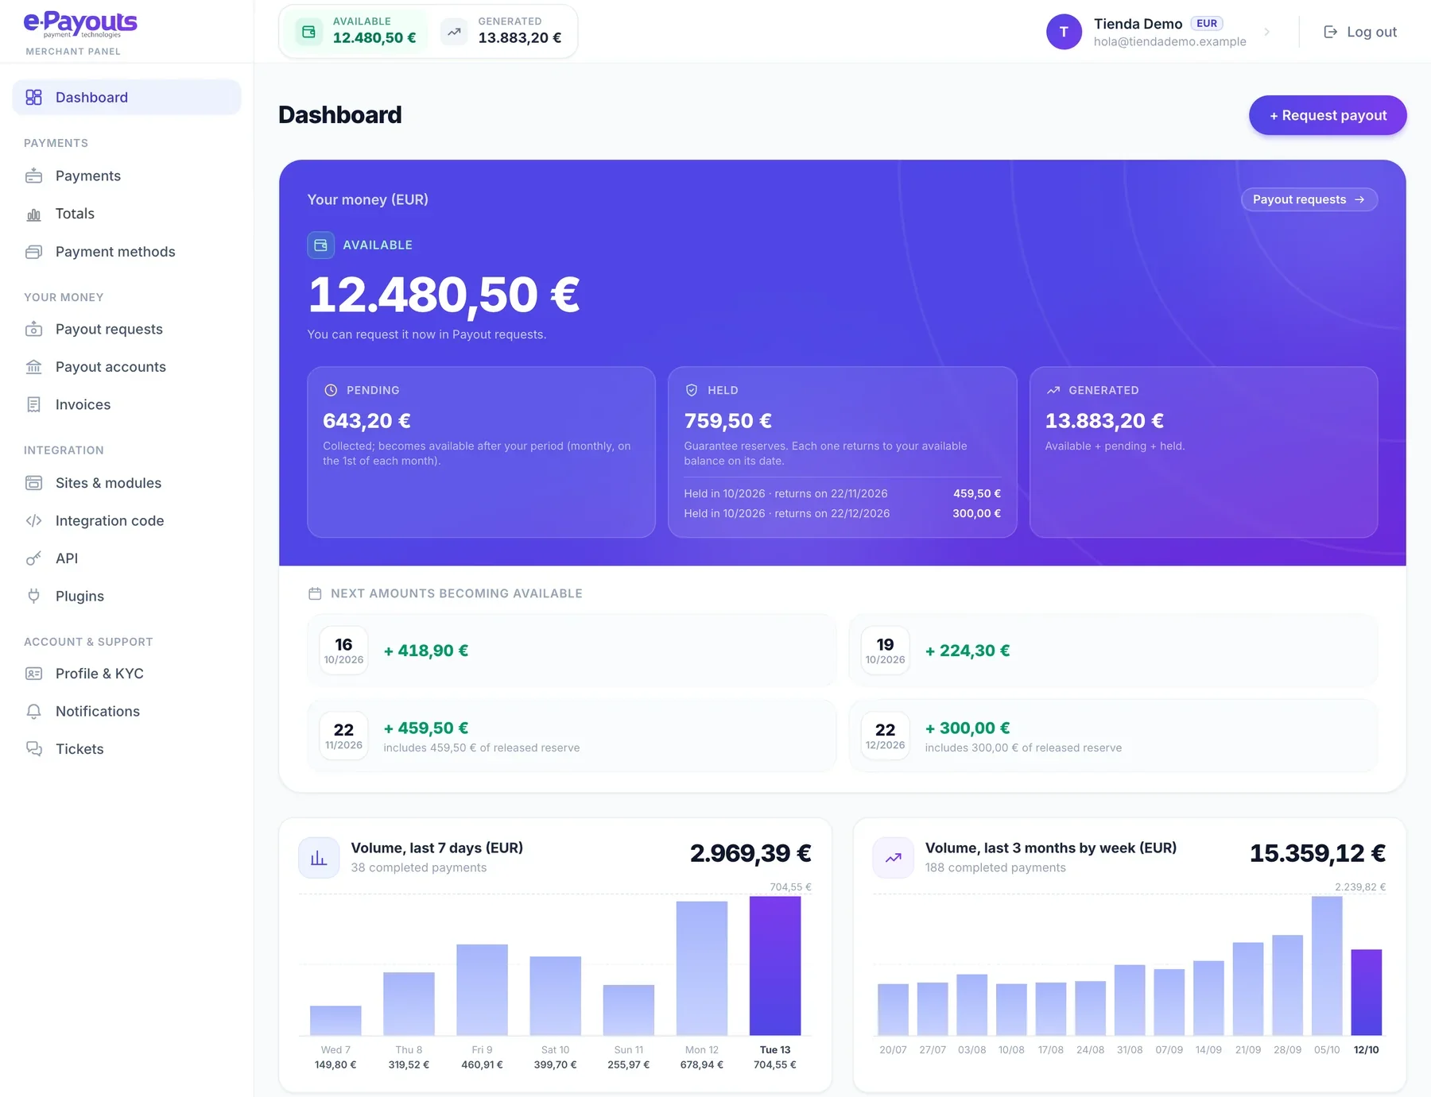Click the 12/10 highlighted bar in weekly chart

pos(1367,992)
